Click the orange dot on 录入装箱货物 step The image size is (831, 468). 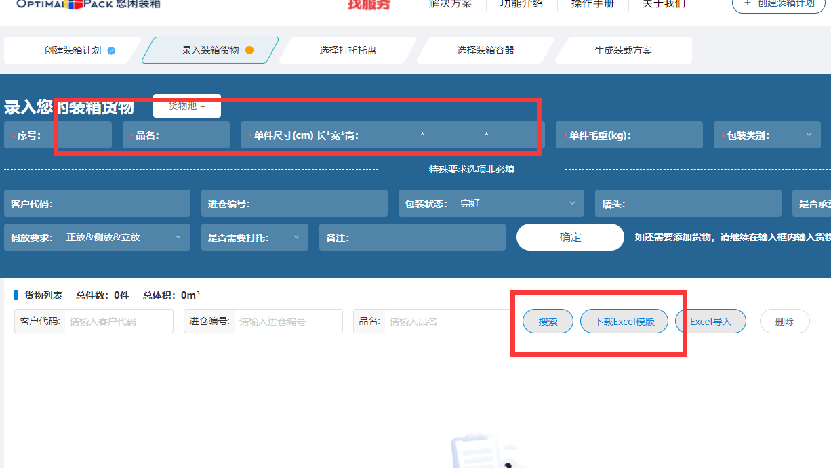[x=249, y=49]
